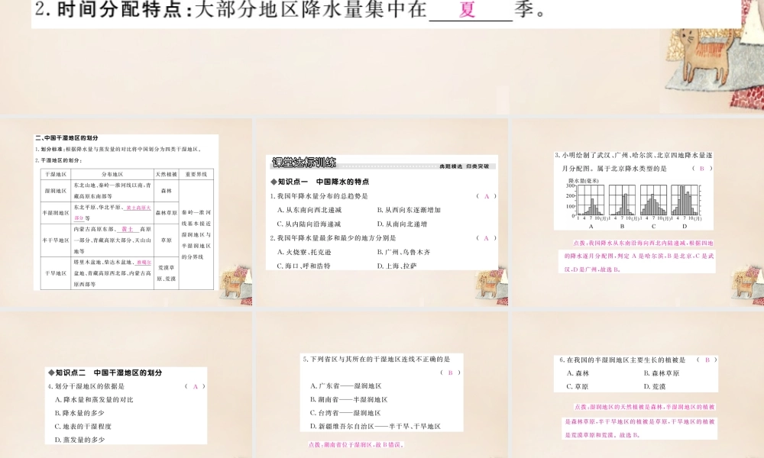Select option C. 海口、呼和浩特
764x458 pixels.
coord(303,266)
